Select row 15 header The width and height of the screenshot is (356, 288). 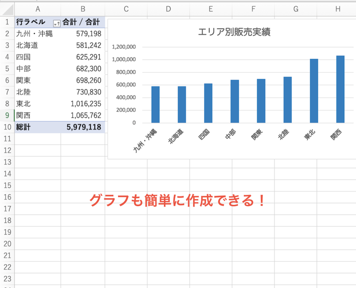click(7, 186)
